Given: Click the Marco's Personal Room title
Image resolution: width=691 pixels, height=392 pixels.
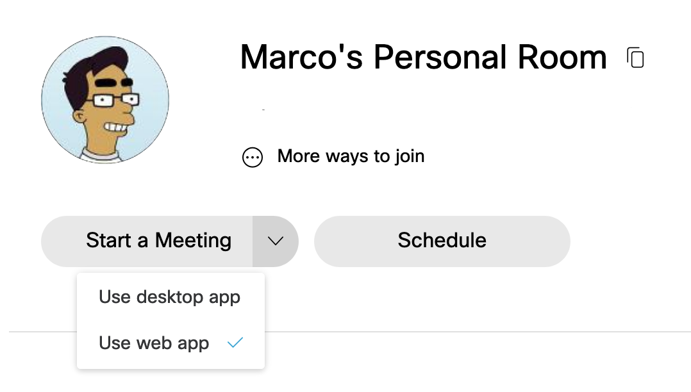Looking at the screenshot, I should [x=422, y=57].
